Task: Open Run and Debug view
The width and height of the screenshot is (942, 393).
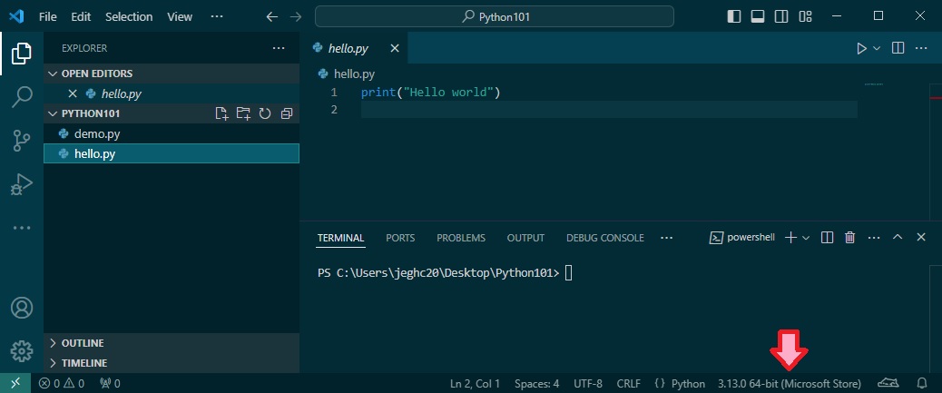Action: 22,184
